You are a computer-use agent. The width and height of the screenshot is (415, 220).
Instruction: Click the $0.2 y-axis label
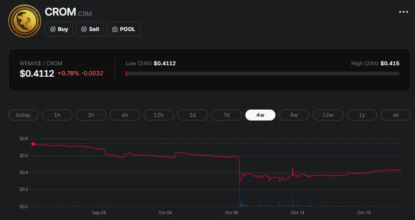pyautogui.click(x=24, y=206)
